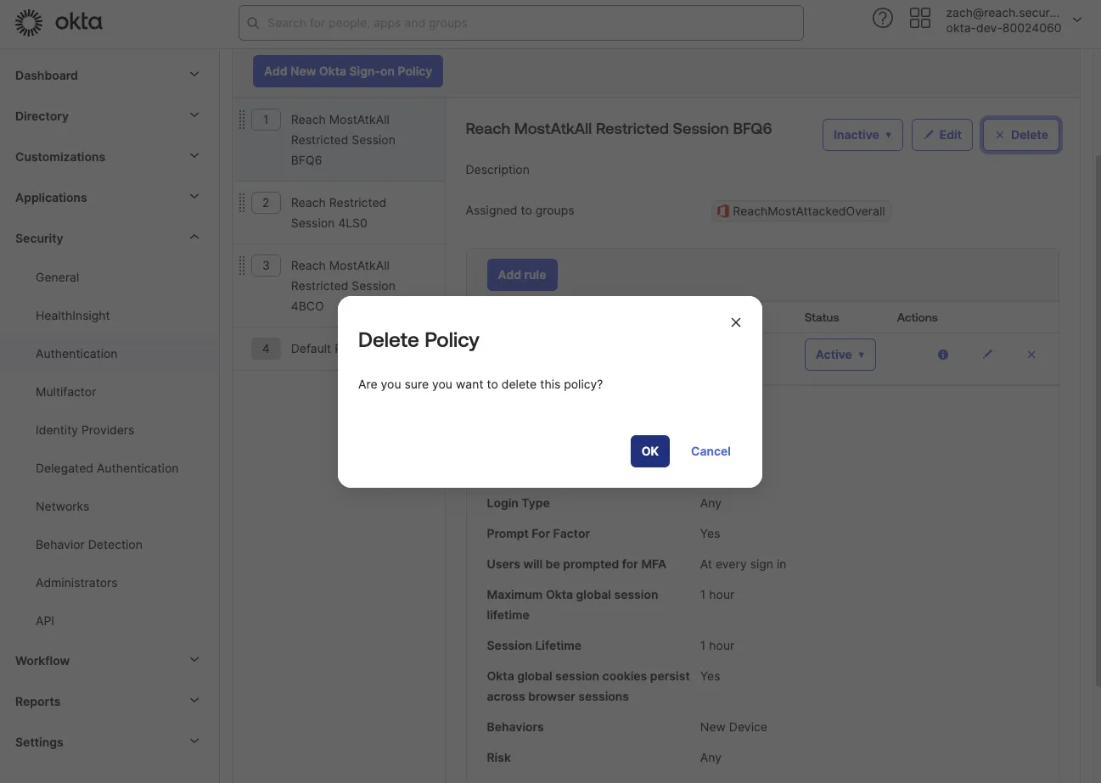1101x783 pixels.
Task: Click 'New Device' behaviors value
Action: click(x=733, y=727)
